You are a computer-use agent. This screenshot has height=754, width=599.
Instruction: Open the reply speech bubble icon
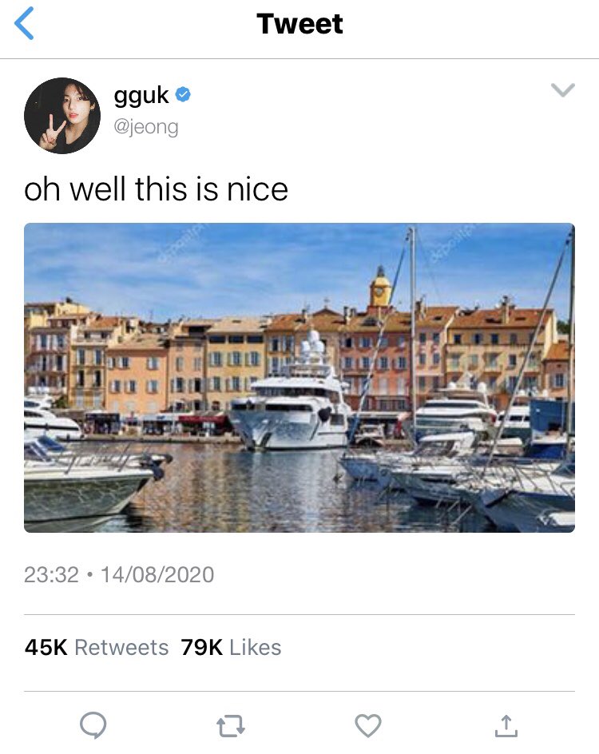(x=93, y=724)
